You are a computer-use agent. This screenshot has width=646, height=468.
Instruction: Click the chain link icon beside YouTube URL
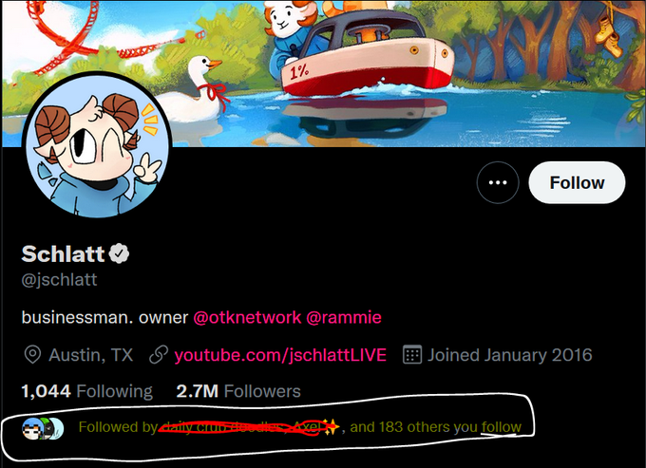[x=159, y=355]
